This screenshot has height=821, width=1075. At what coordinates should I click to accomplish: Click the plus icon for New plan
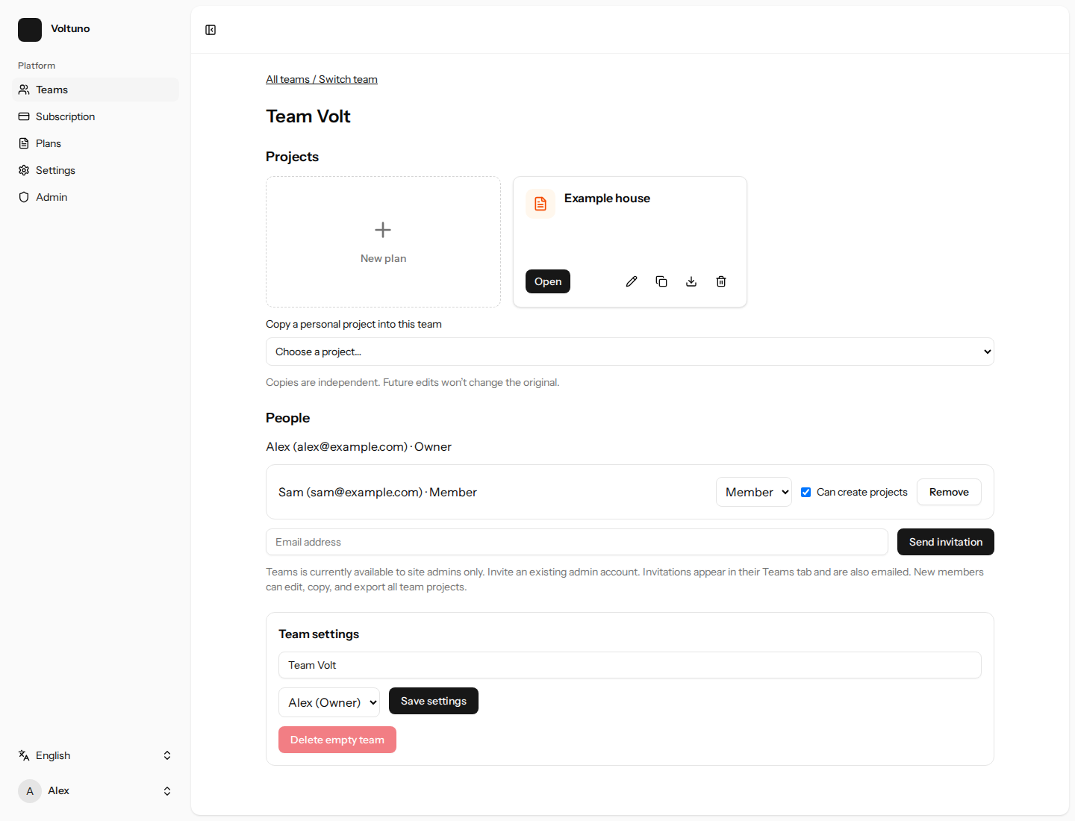[x=383, y=230]
